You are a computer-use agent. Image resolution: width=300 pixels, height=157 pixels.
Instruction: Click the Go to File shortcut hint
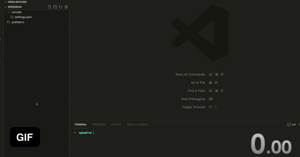coord(198,82)
